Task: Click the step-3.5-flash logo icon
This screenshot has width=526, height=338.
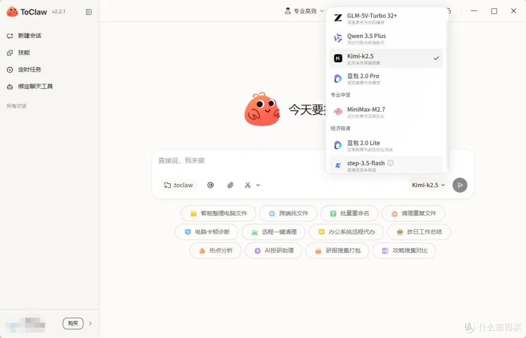Action: coord(338,165)
